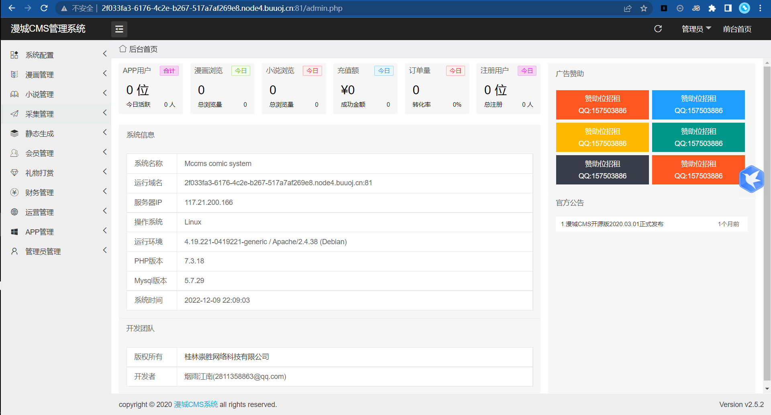Click the 运营管理 globe icon
771x415 pixels.
pos(14,212)
